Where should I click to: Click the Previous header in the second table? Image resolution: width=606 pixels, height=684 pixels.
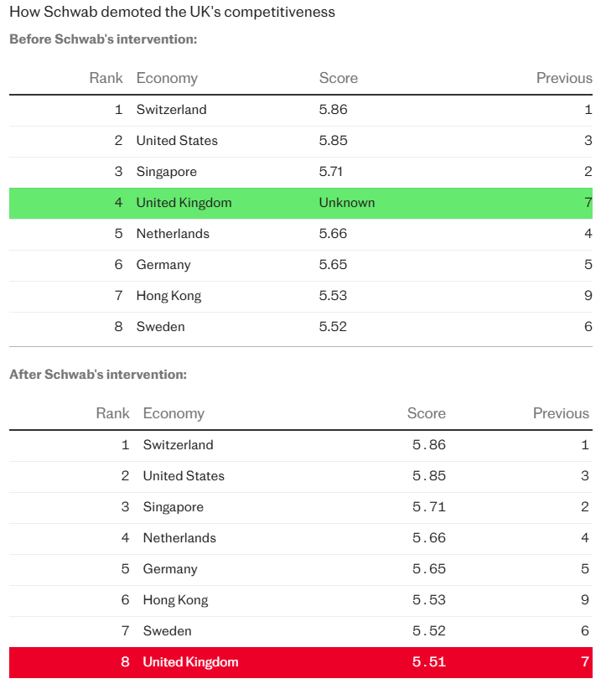561,413
